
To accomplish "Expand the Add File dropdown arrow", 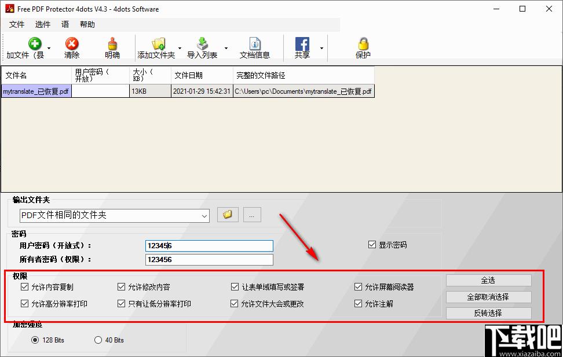I will [x=49, y=48].
